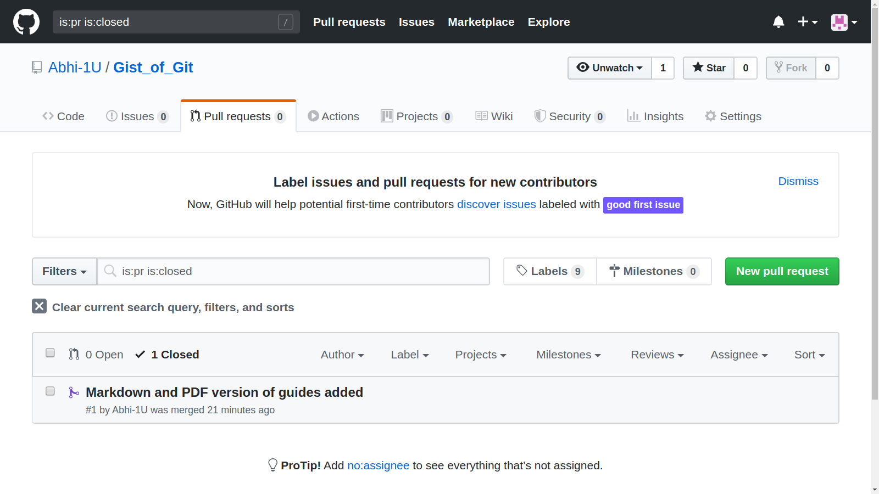This screenshot has width=879, height=494.
Task: Check the Markdown and PDF pull request
Action: tap(50, 391)
